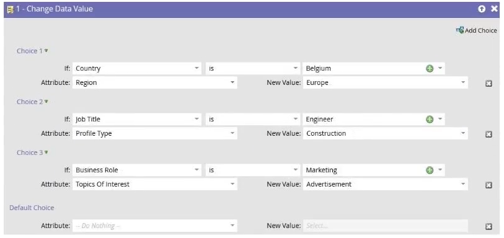Screen dimensions: 504x238
Task: Click the green plus next to Engineer
Action: click(430, 119)
